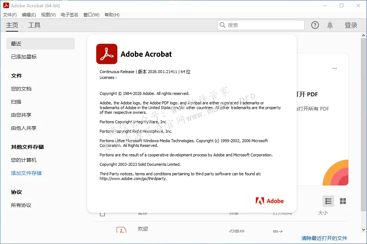Open 您的文档 in the sidebar

click(21, 89)
